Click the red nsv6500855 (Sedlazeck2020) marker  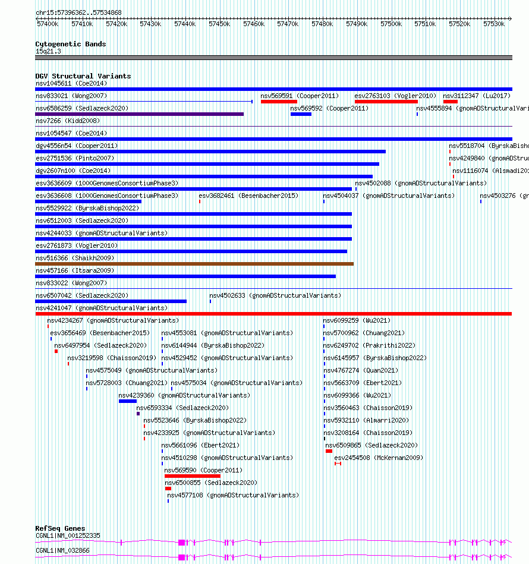[168, 489]
